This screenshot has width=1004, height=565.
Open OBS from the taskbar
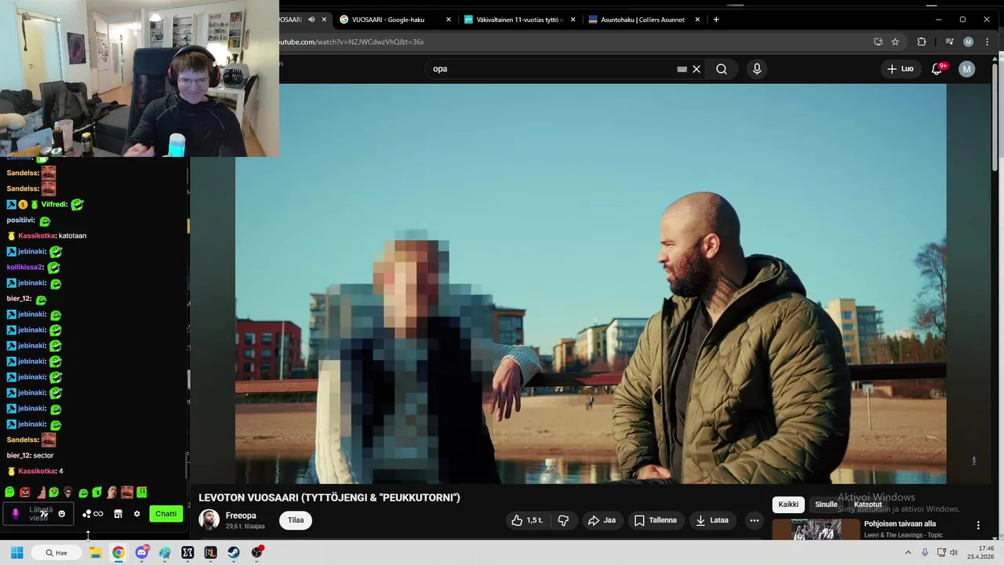pos(256,552)
